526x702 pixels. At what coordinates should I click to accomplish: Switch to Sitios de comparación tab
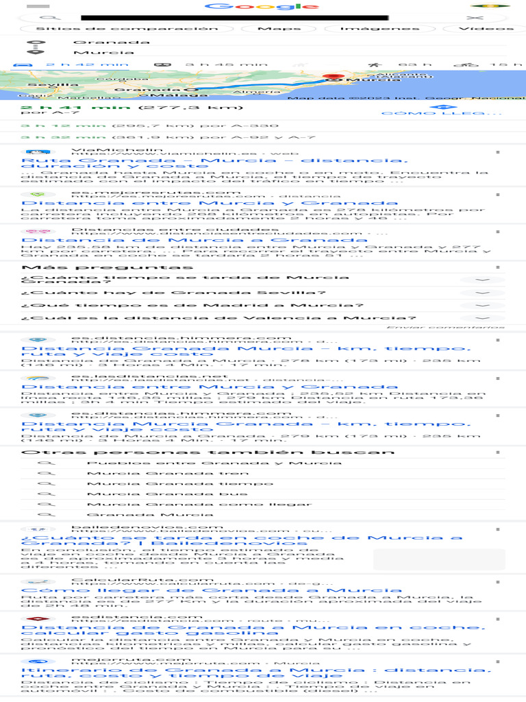(x=127, y=29)
